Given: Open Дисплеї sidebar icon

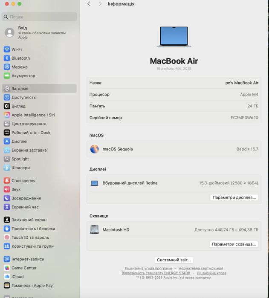Looking at the screenshot, I should [x=7, y=141].
